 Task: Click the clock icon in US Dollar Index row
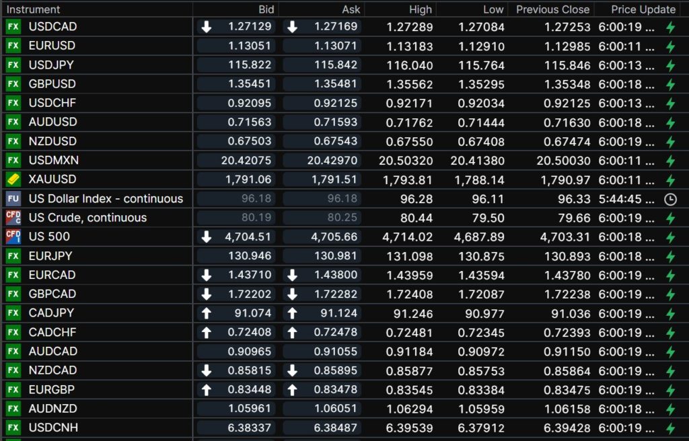tap(669, 199)
